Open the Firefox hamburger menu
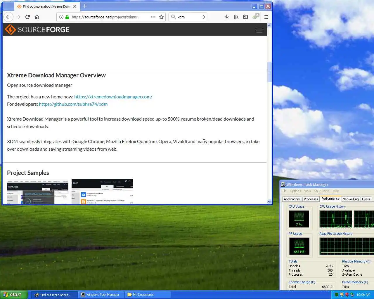Screen dimensions: 374x299 266,17
